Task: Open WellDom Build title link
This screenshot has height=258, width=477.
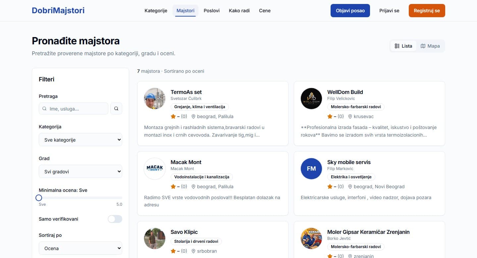Action: [345, 92]
